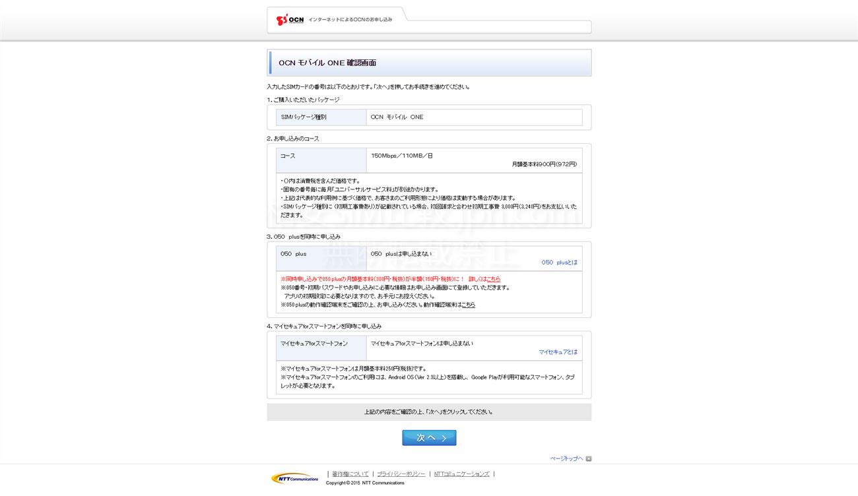
Task: Click the インターネットによるOCNのお申し込み header text
Action: tap(350, 20)
